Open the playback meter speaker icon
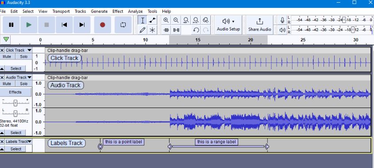This screenshot has height=168, width=374. coord(282,30)
